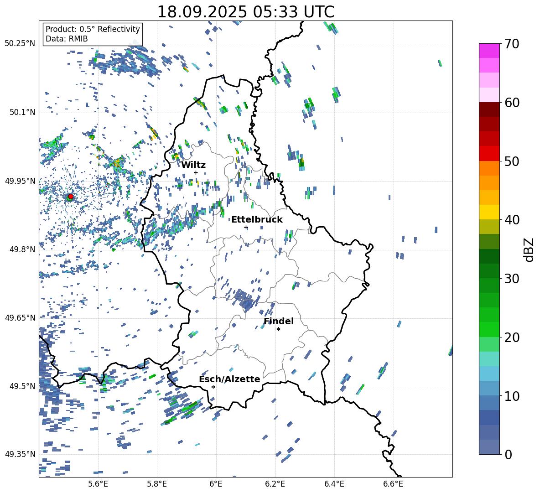Screen dimensions: 540x493
Task: Click the 49.5°N latitude label
Action: (22, 386)
